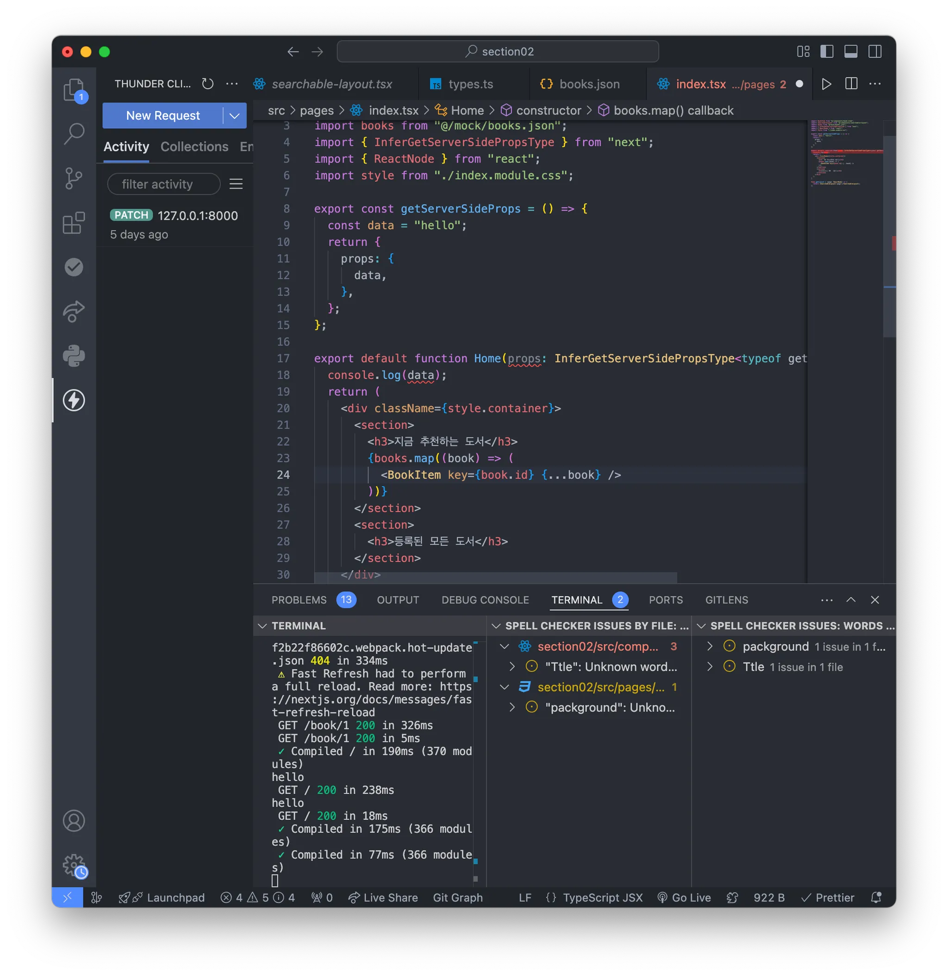Open the Source Control view
This screenshot has height=976, width=948.
(74, 178)
